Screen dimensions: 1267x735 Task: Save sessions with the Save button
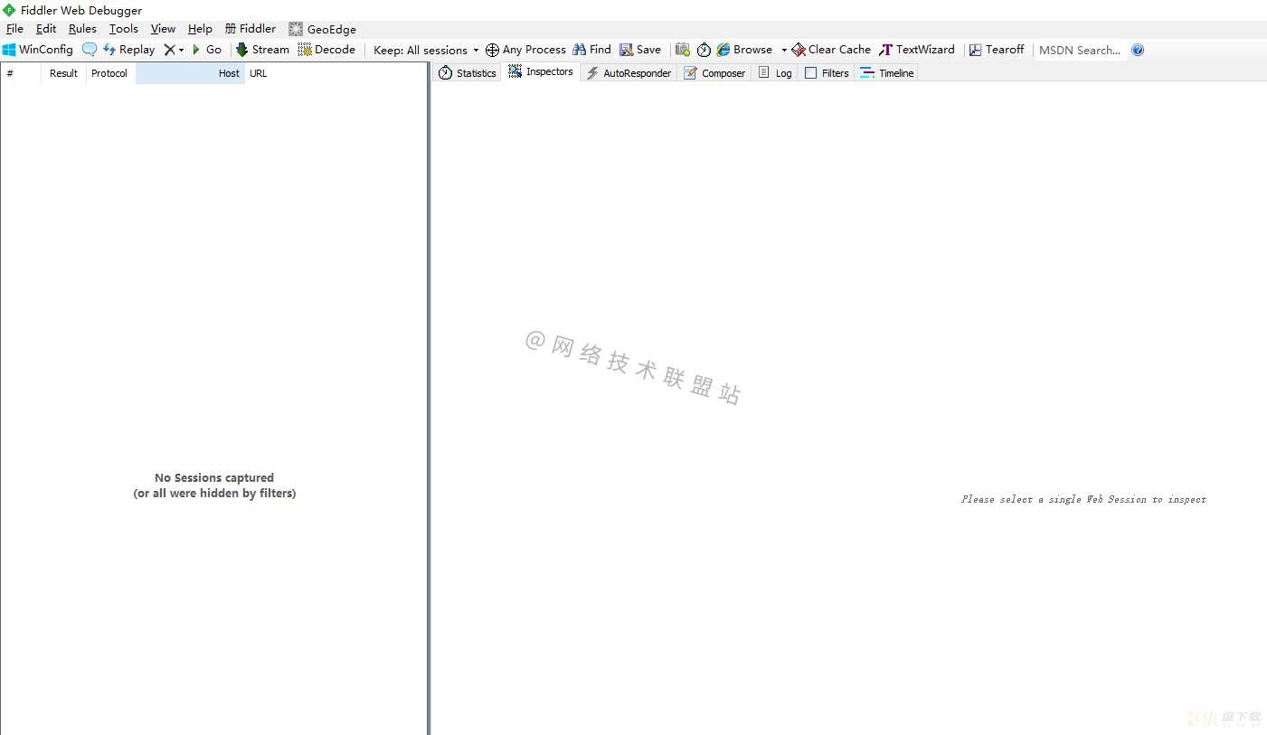tap(640, 50)
